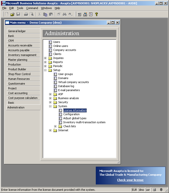The height and width of the screenshot is (193, 169).
Task: Open the Command menu
Action: pos(32,8)
